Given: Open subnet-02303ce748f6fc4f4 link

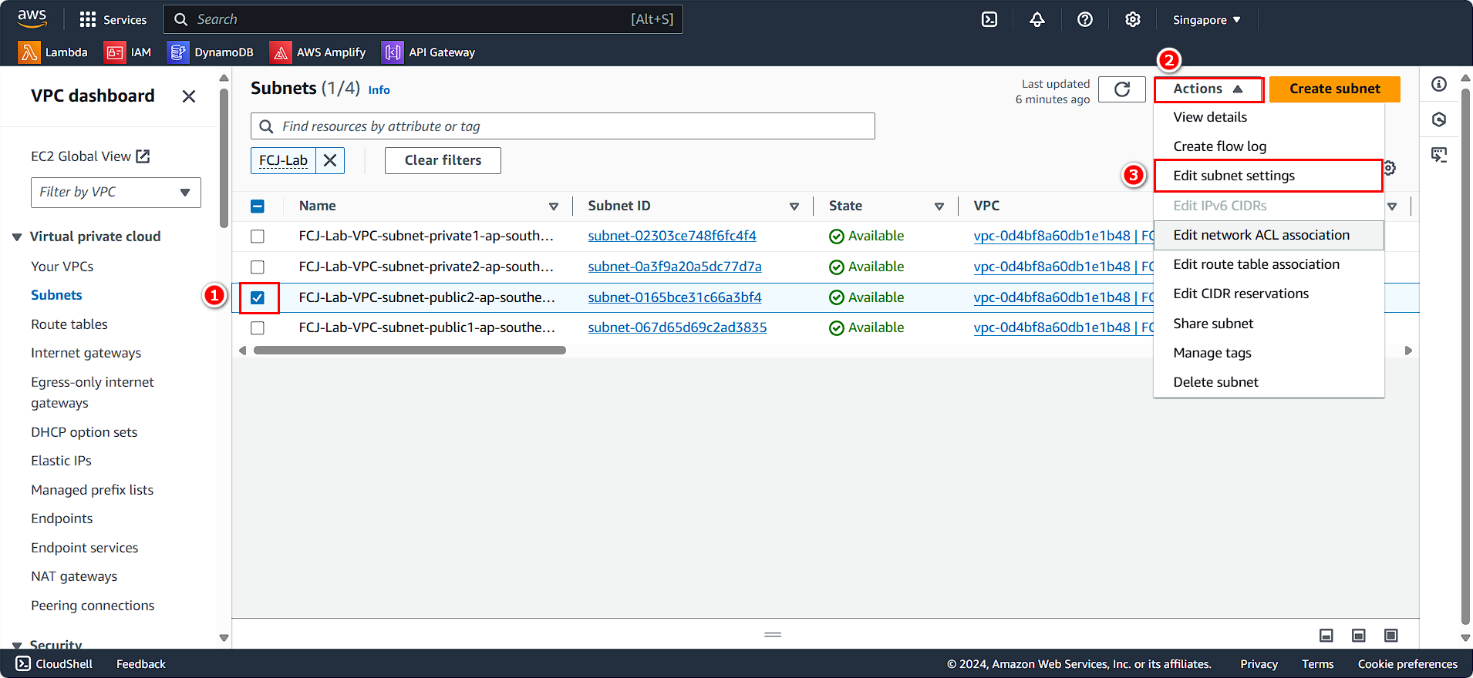Looking at the screenshot, I should click(672, 236).
